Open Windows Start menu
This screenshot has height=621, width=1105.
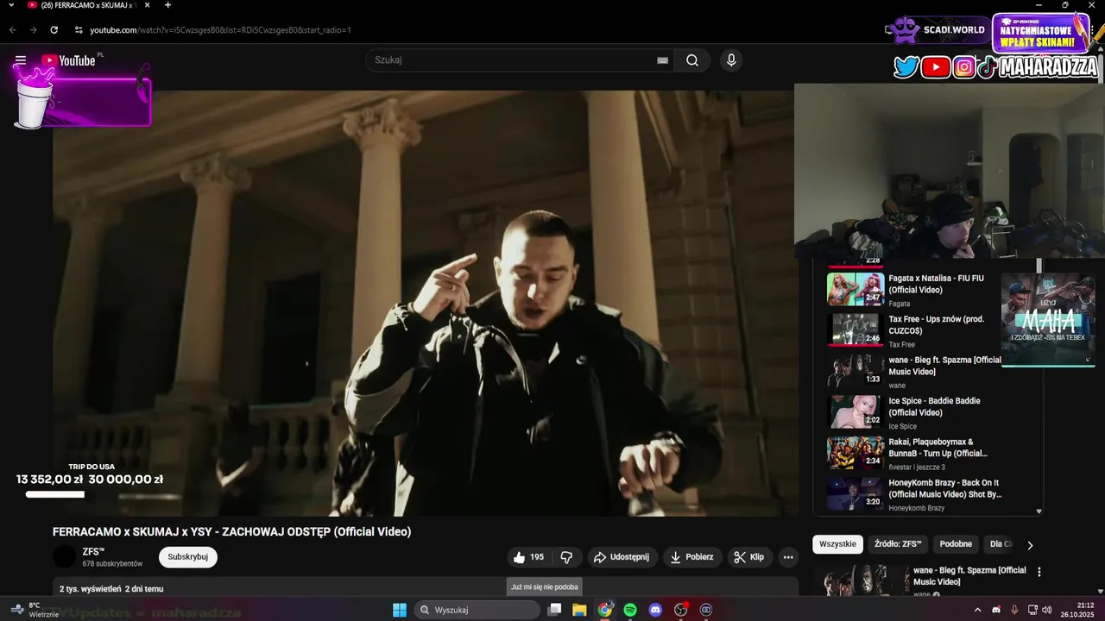coord(400,610)
